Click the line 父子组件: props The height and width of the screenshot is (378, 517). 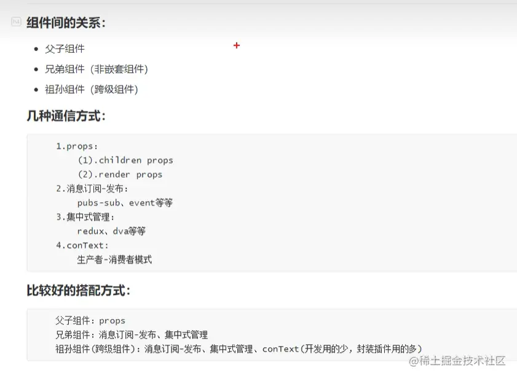pyautogui.click(x=90, y=321)
